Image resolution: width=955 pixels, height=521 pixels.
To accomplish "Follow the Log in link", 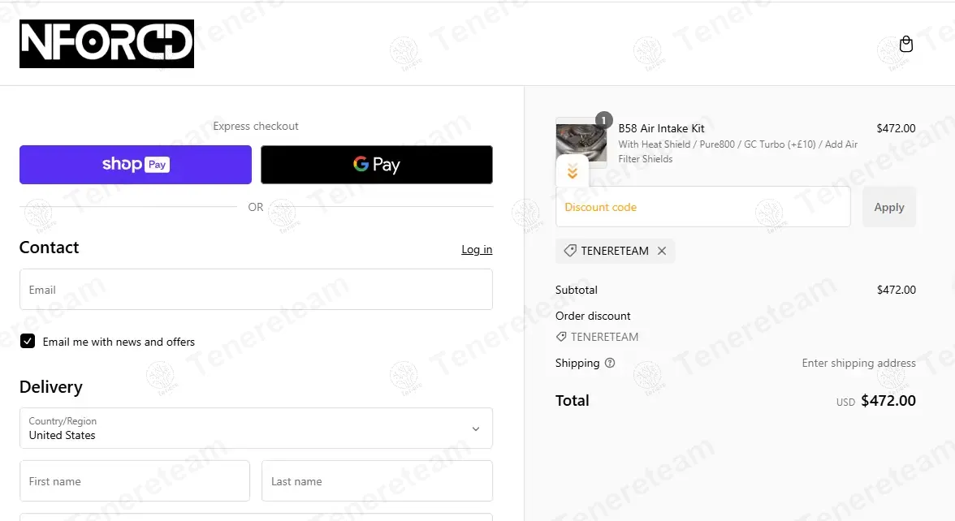I will [x=477, y=249].
